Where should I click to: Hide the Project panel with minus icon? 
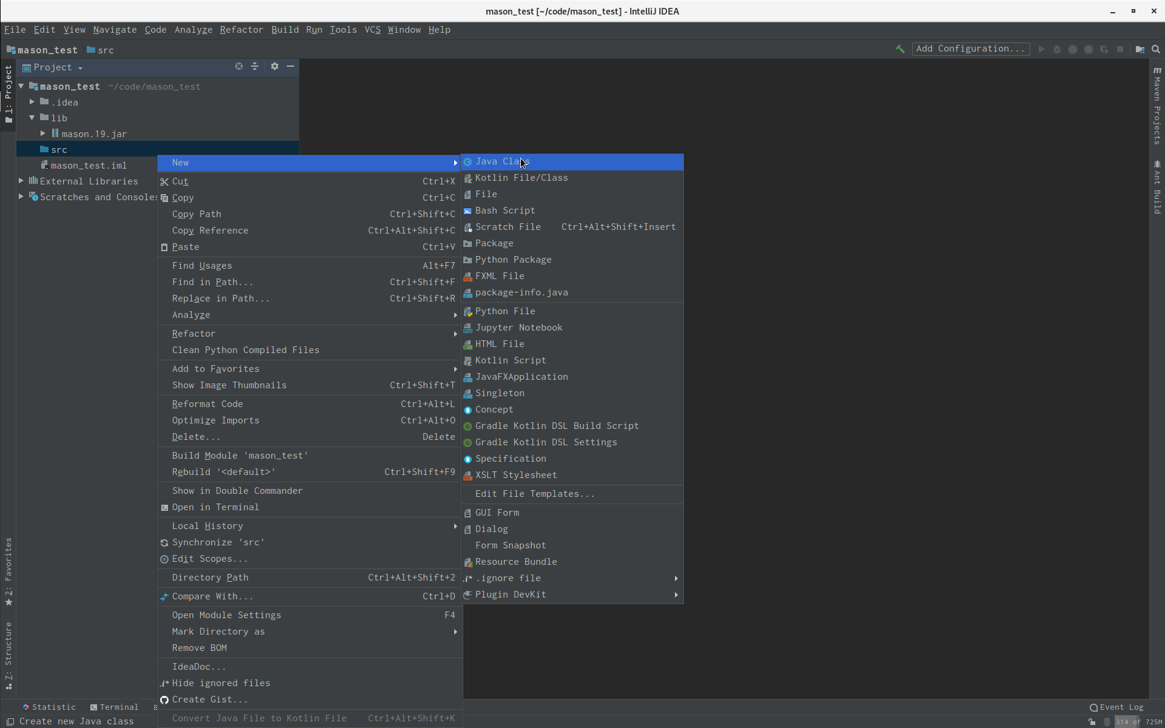click(x=290, y=67)
